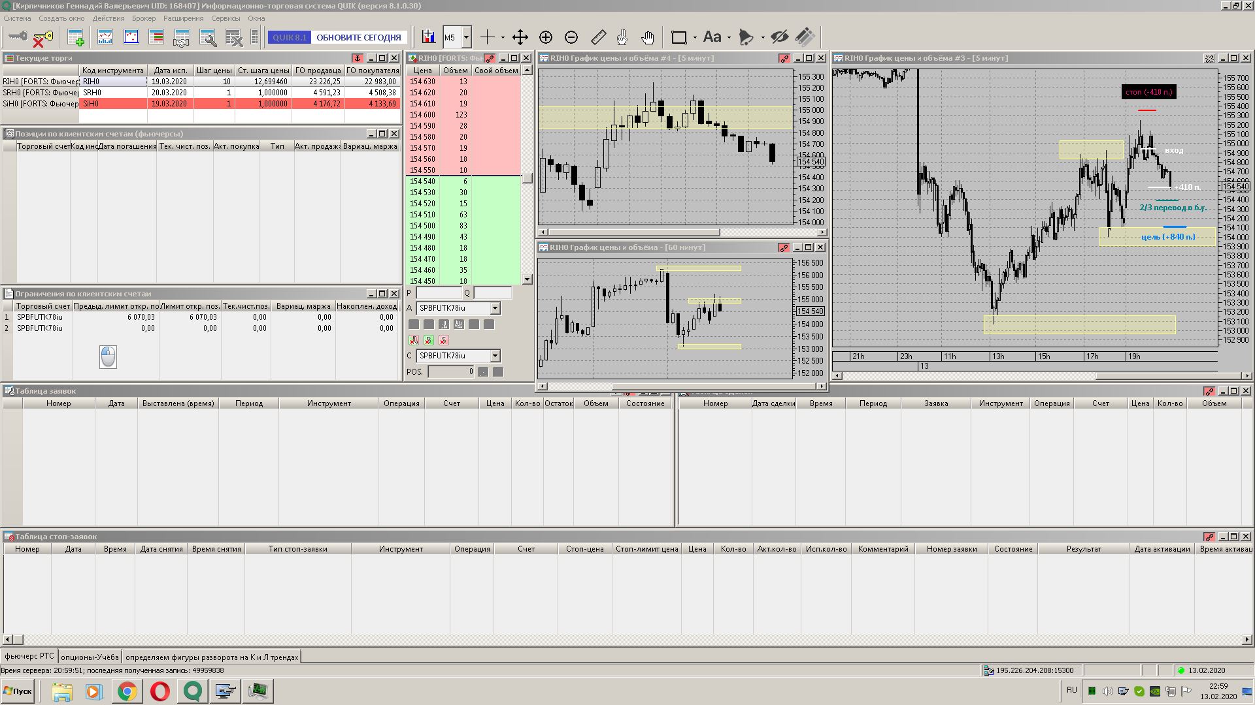Toggle the crossed-eye hide drawings tool
Image resolution: width=1255 pixels, height=705 pixels.
[779, 37]
